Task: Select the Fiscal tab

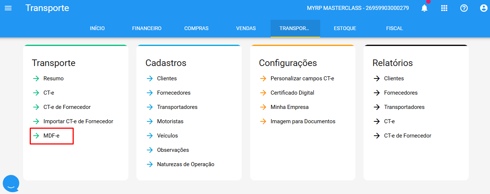Action: (394, 28)
